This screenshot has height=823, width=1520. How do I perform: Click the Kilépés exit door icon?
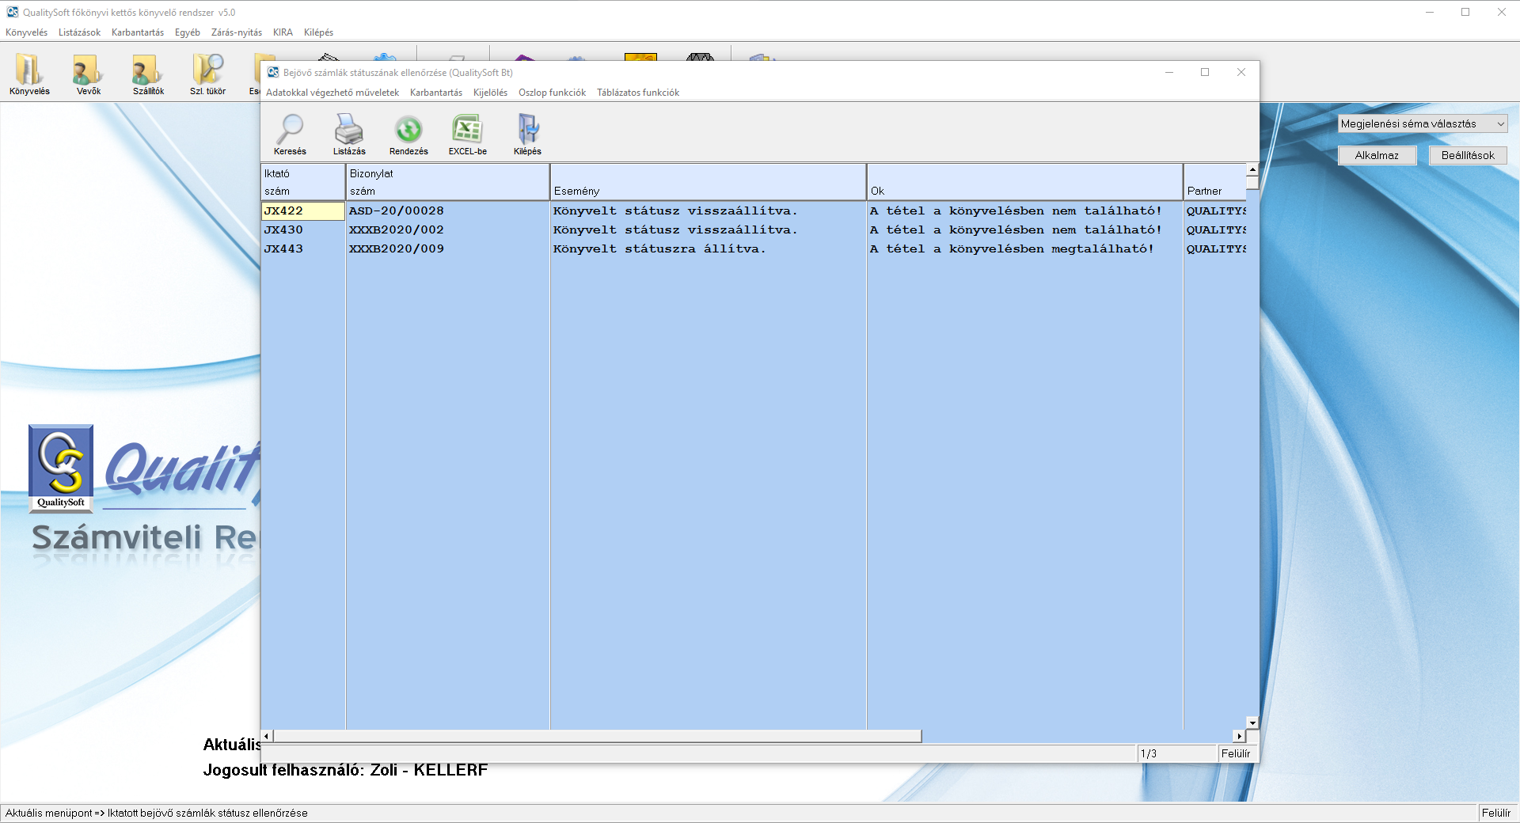(x=527, y=133)
